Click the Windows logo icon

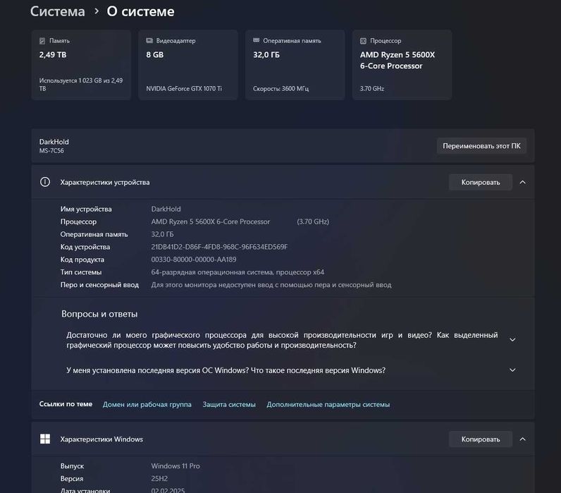(45, 439)
